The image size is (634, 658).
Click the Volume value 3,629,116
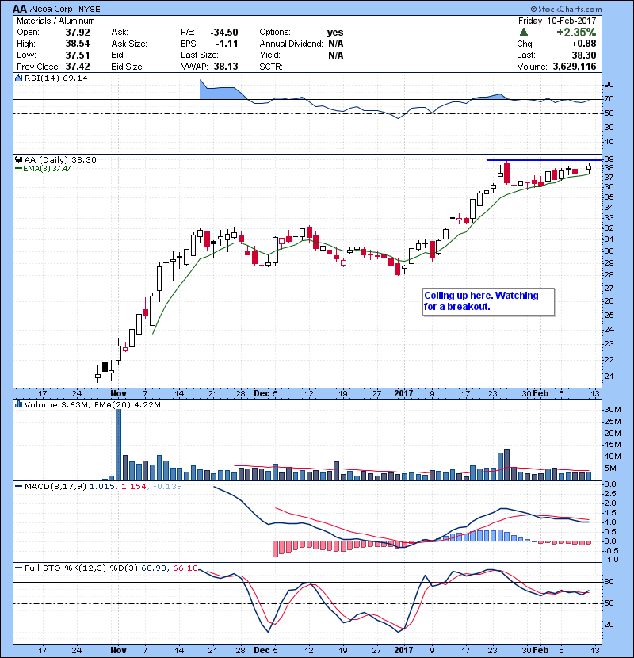575,67
